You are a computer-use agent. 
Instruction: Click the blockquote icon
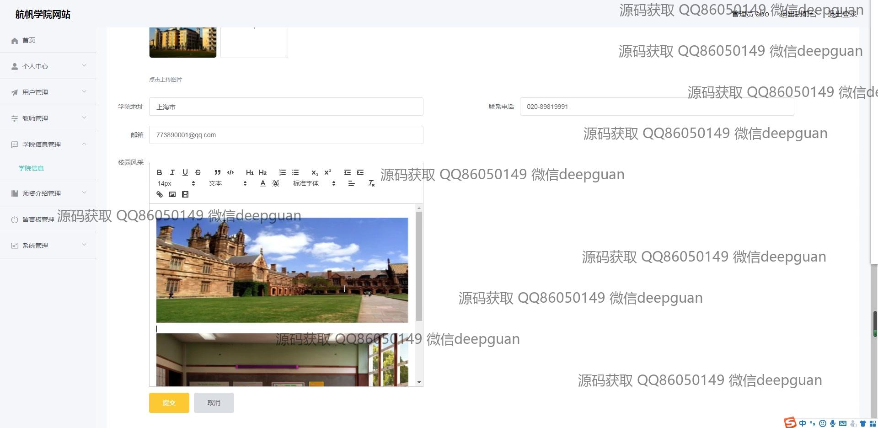coord(218,172)
